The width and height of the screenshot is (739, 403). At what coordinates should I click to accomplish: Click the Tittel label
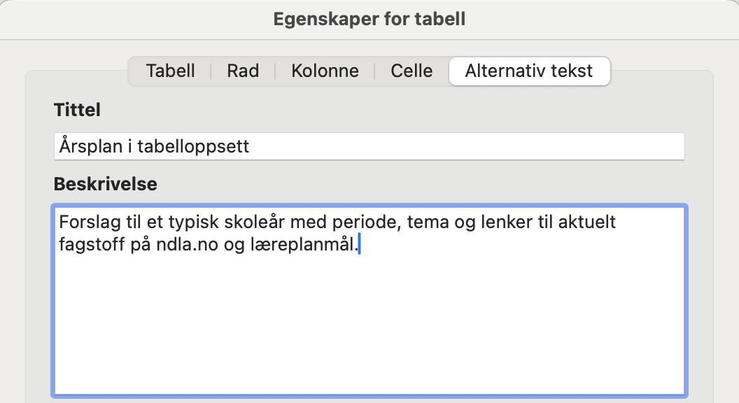tap(77, 110)
